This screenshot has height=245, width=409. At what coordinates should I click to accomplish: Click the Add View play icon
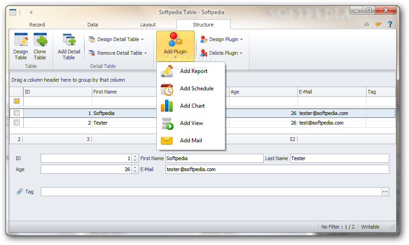(x=167, y=123)
